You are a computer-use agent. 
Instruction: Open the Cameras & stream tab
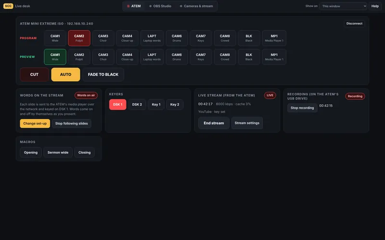click(196, 6)
